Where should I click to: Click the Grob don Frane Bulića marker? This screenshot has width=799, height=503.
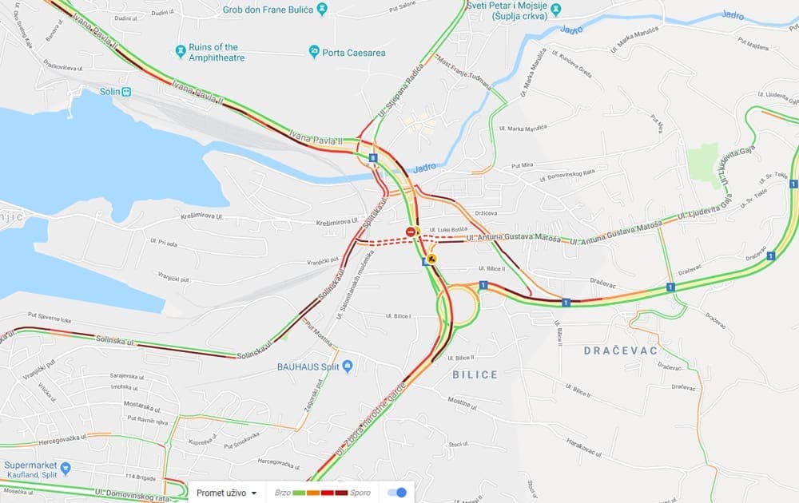[322, 9]
